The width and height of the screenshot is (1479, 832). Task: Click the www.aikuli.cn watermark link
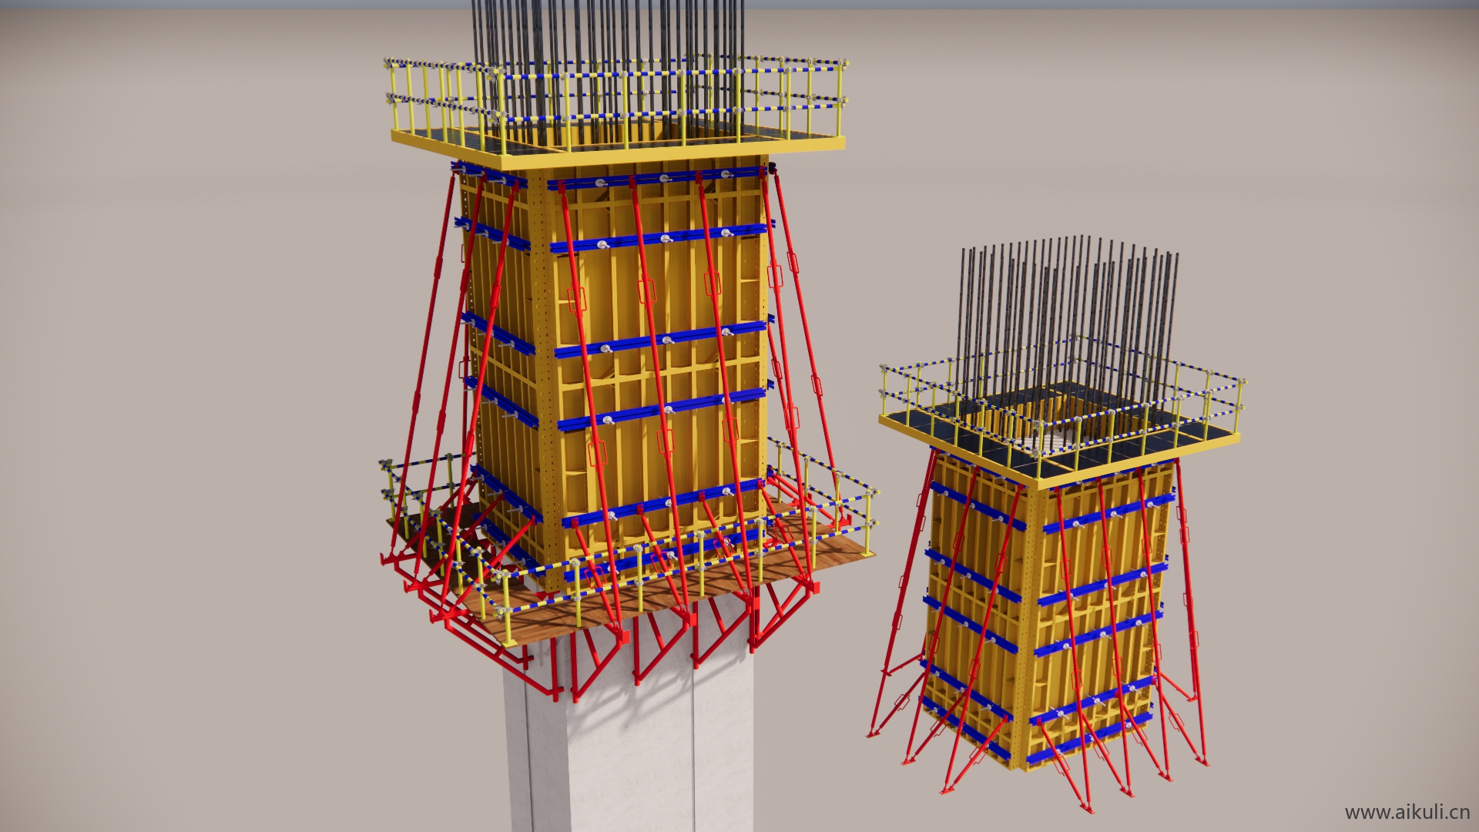1407,812
